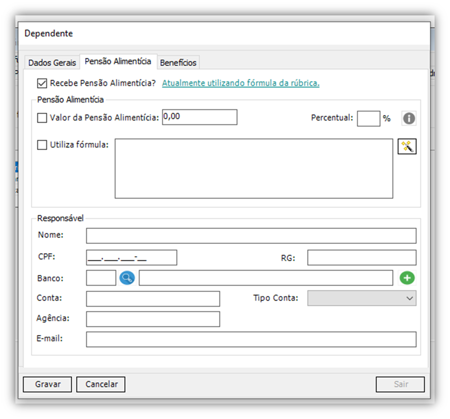Focus the Valor da Pensão Alimentícia amount field

(200, 117)
